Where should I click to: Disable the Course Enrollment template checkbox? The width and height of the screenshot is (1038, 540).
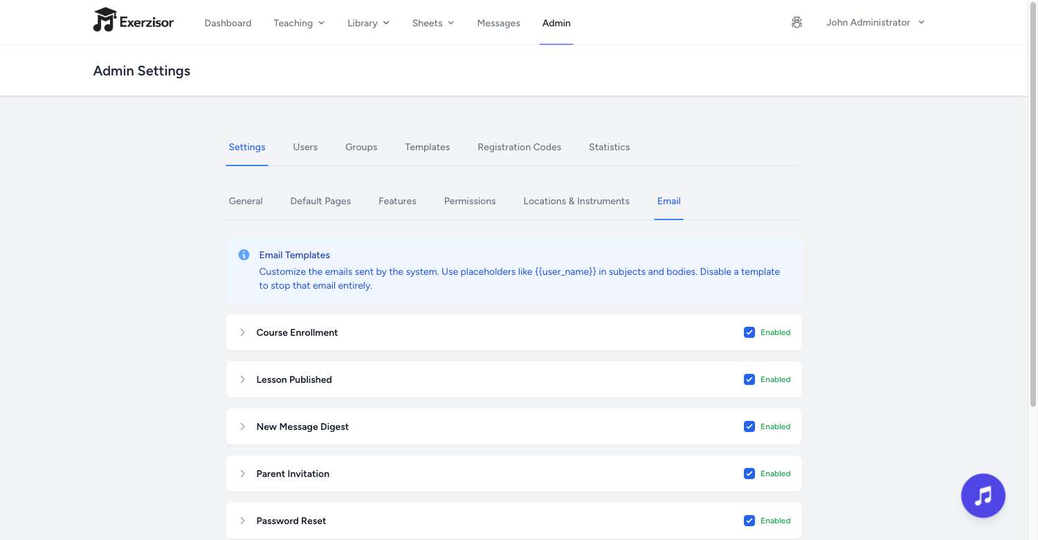pyautogui.click(x=749, y=332)
